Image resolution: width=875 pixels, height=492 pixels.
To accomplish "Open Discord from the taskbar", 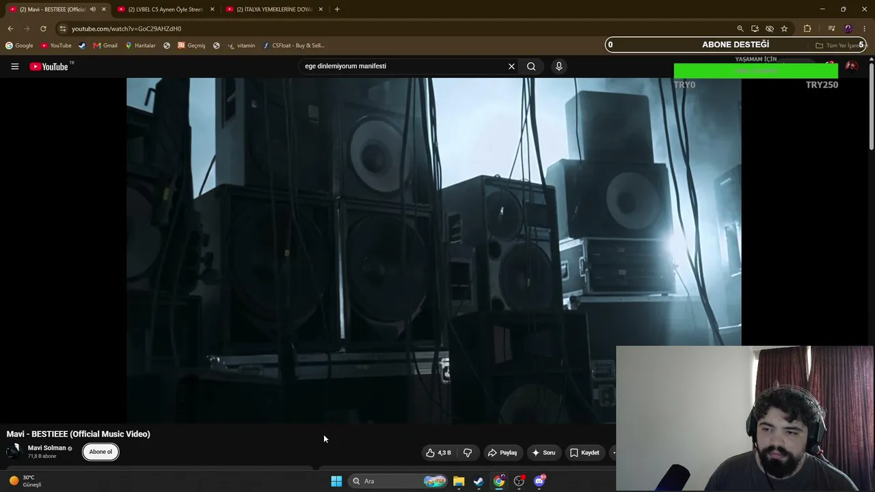I will pyautogui.click(x=539, y=481).
